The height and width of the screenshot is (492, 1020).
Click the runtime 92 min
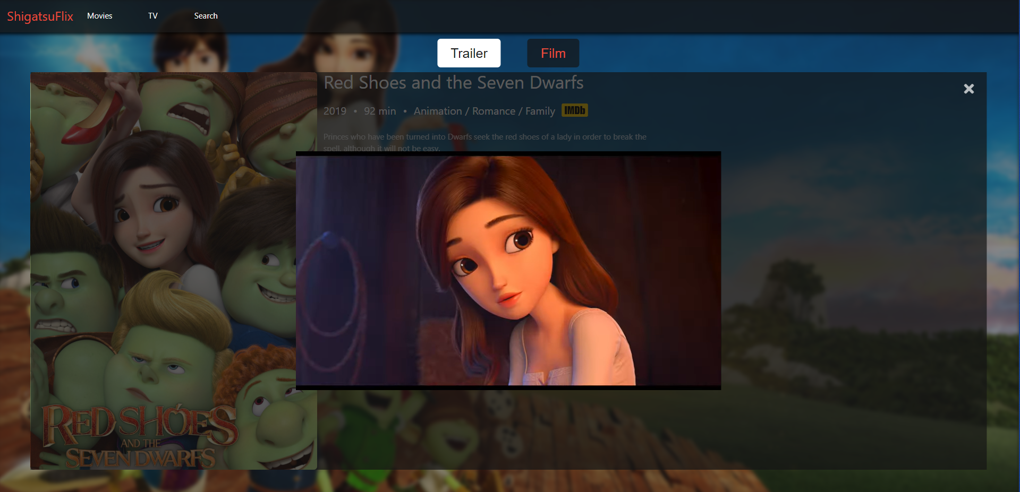[380, 111]
